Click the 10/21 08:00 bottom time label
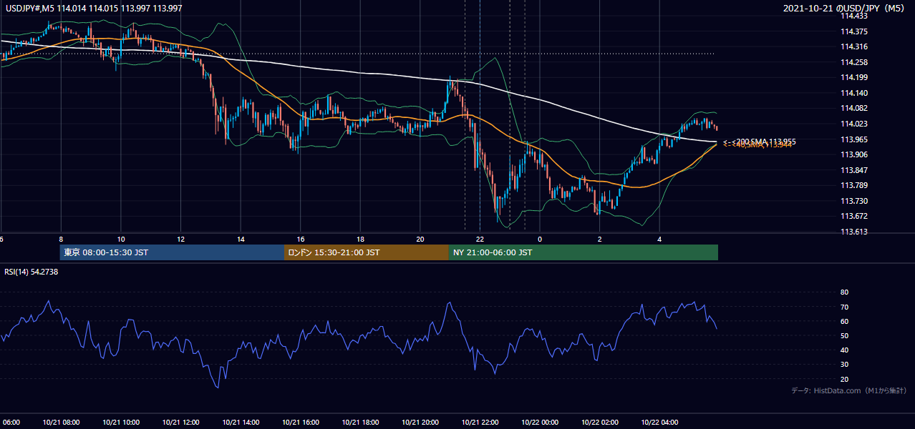Screen dimensions: 915x429 click(61, 423)
